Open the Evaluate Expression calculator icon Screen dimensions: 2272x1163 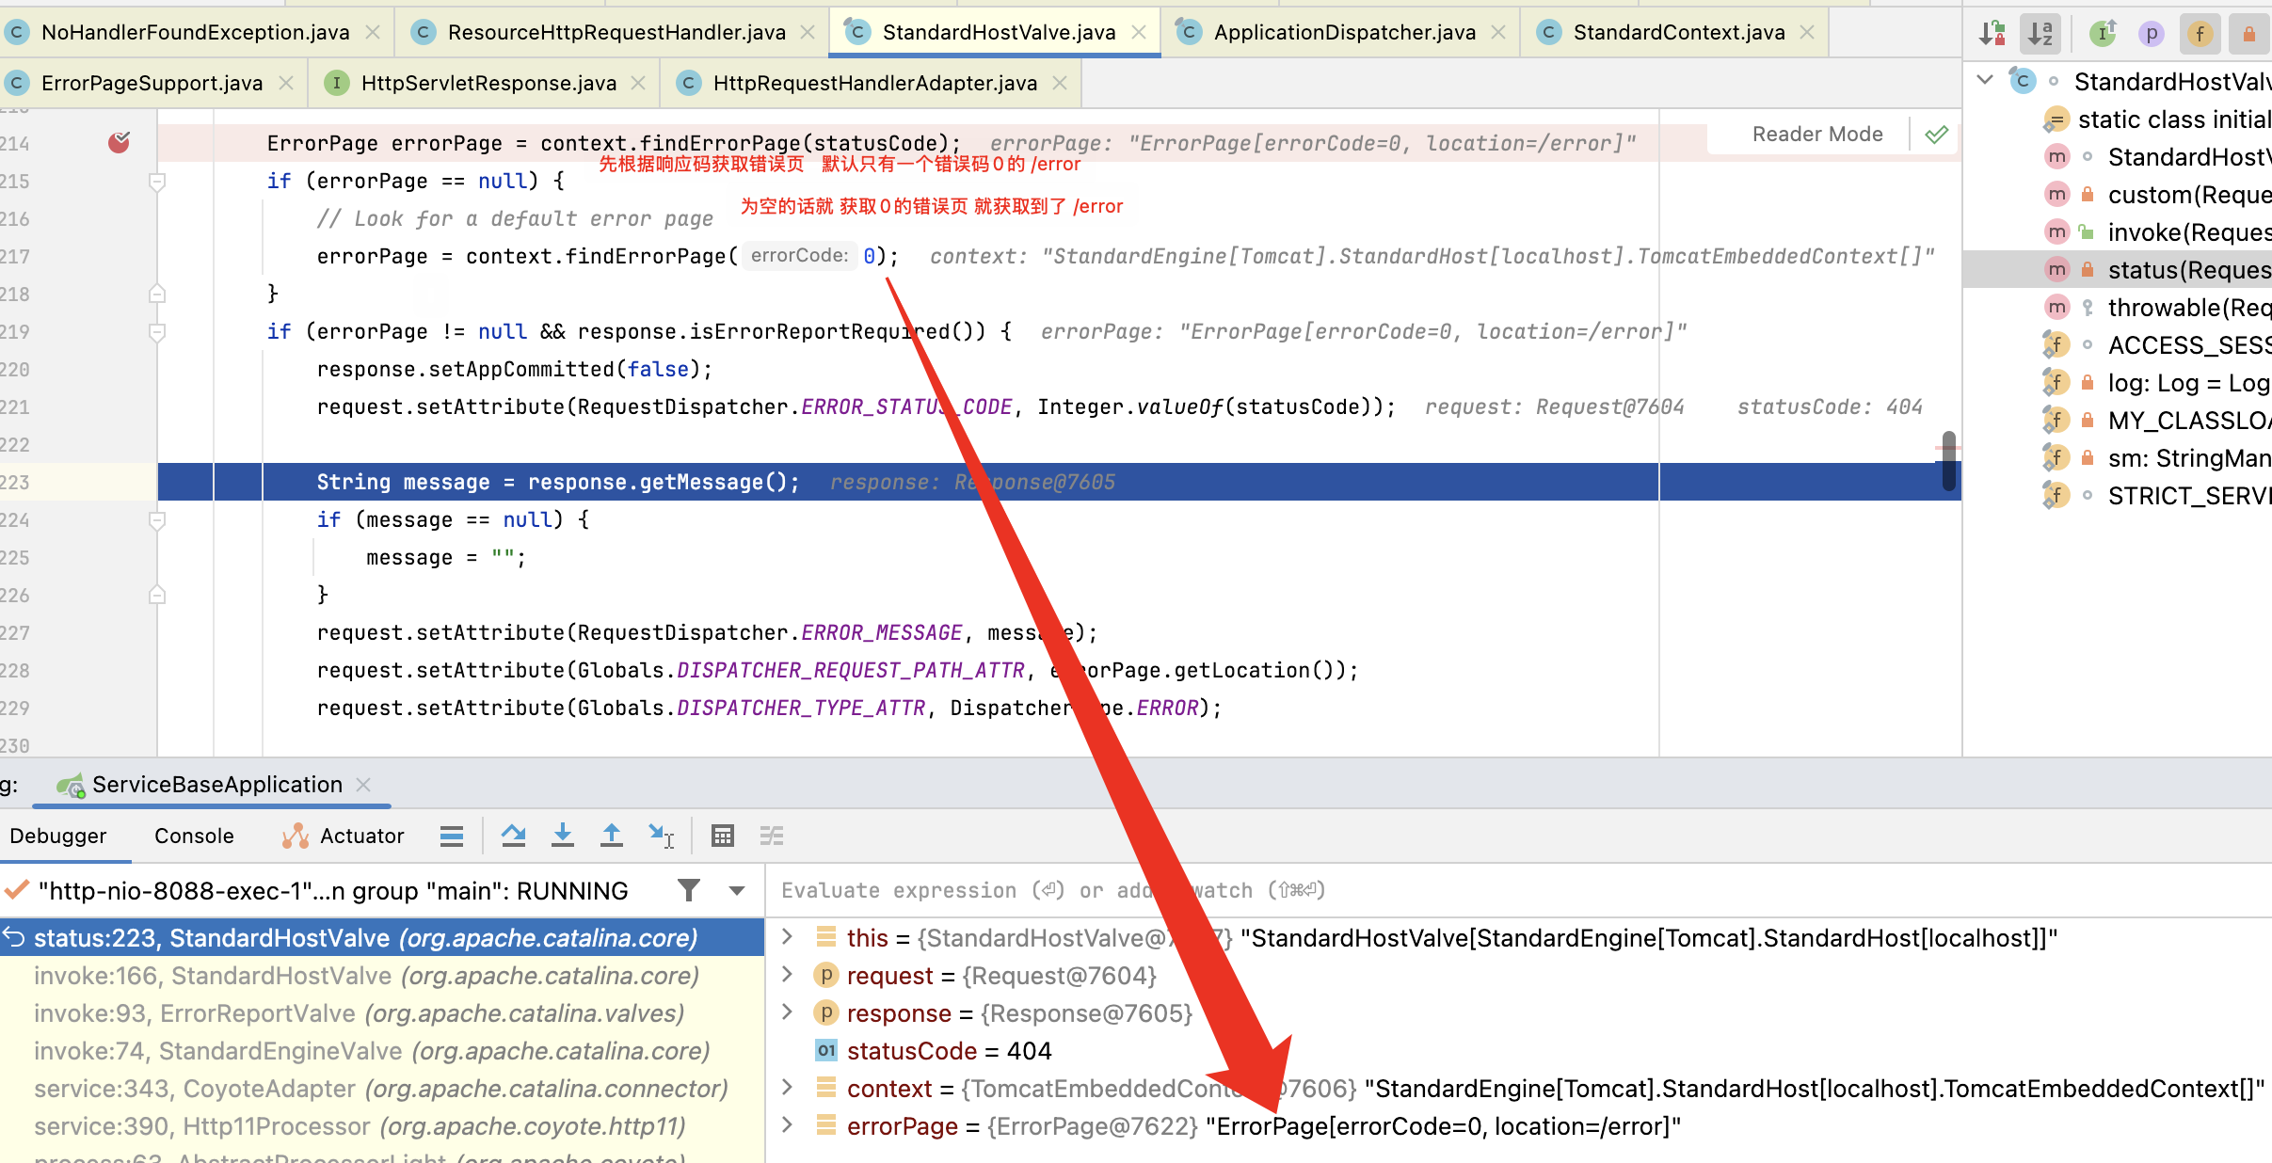pos(723,836)
